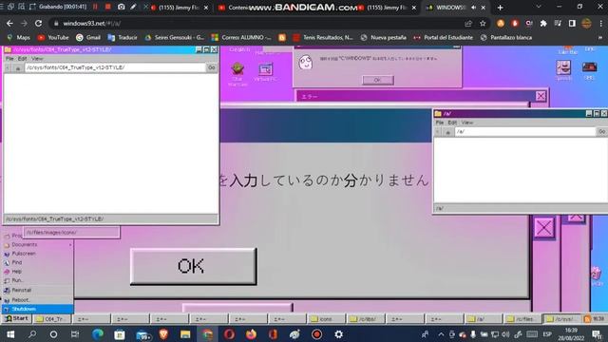The width and height of the screenshot is (608, 342).
Task: Open View menu in the /a/ window
Action: coord(466,123)
